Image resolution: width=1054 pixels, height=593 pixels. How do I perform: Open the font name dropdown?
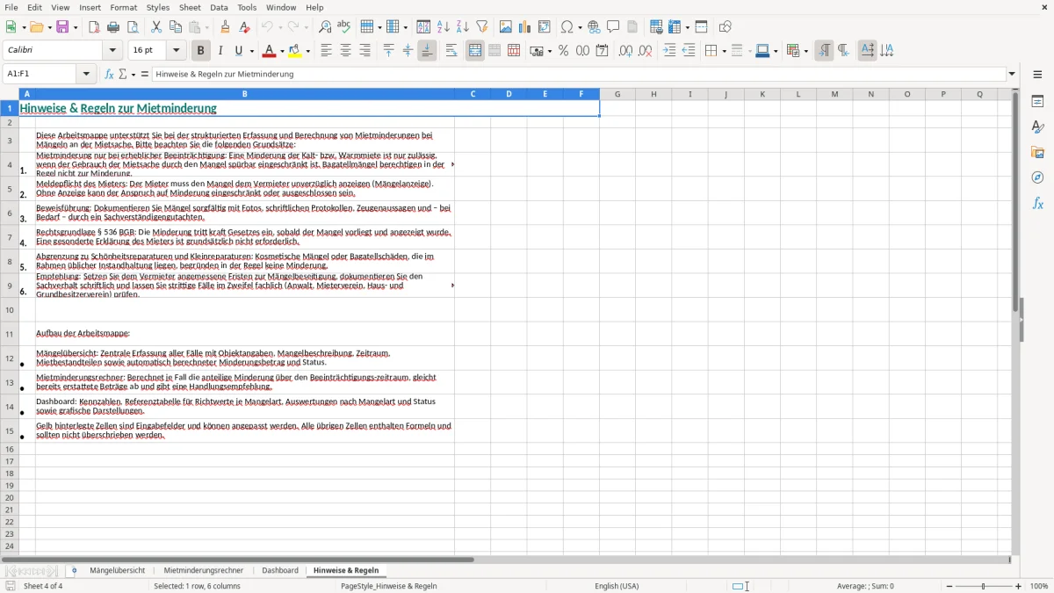tap(112, 51)
